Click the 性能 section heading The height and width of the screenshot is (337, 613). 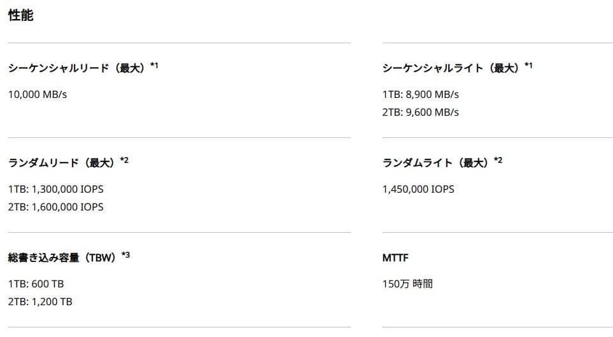point(20,16)
